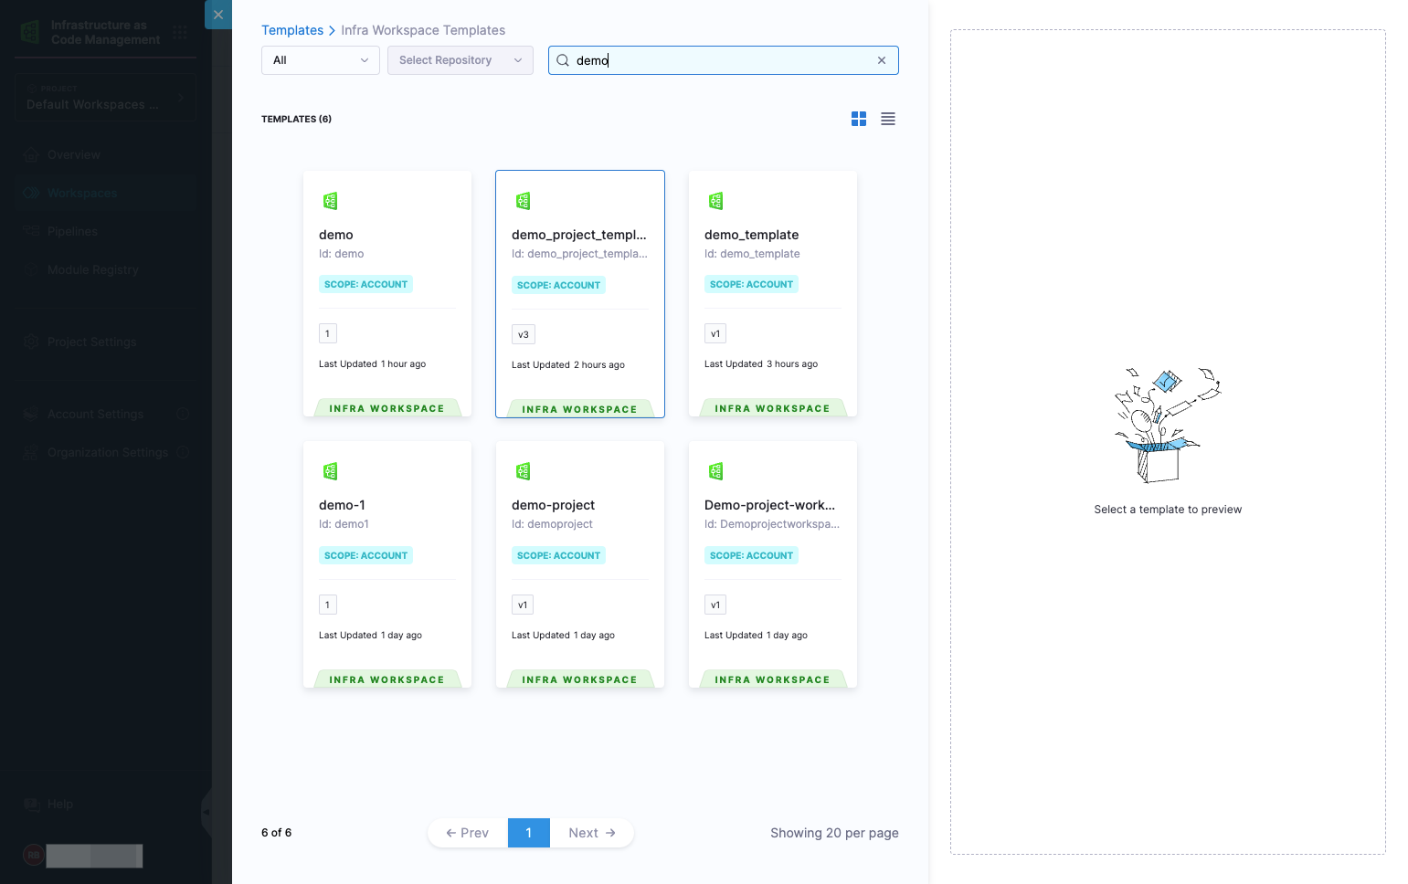The width and height of the screenshot is (1408, 884).
Task: Click the Demo-project-work card icon
Action: (716, 471)
